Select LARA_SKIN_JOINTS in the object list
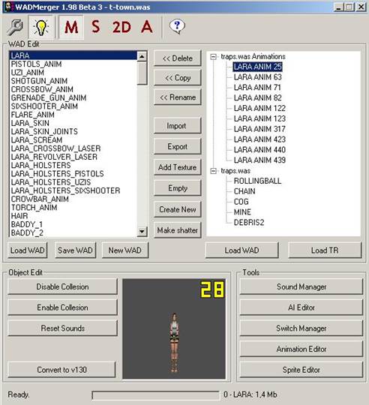 pyautogui.click(x=73, y=132)
